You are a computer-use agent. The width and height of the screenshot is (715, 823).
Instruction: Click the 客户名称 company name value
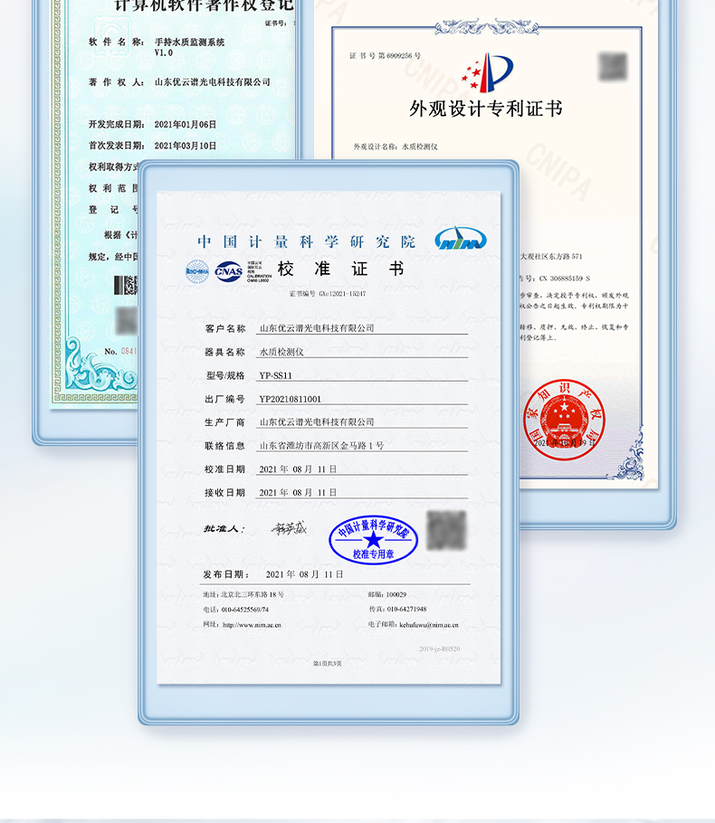pos(317,328)
